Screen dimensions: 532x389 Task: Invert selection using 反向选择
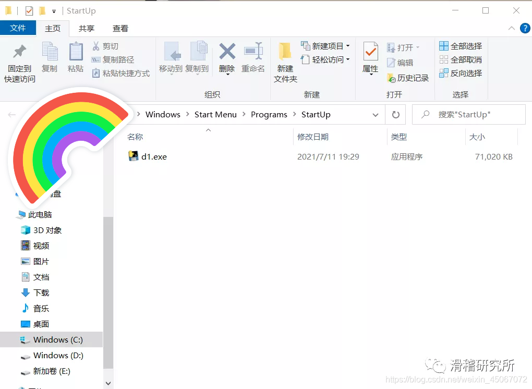pos(461,73)
